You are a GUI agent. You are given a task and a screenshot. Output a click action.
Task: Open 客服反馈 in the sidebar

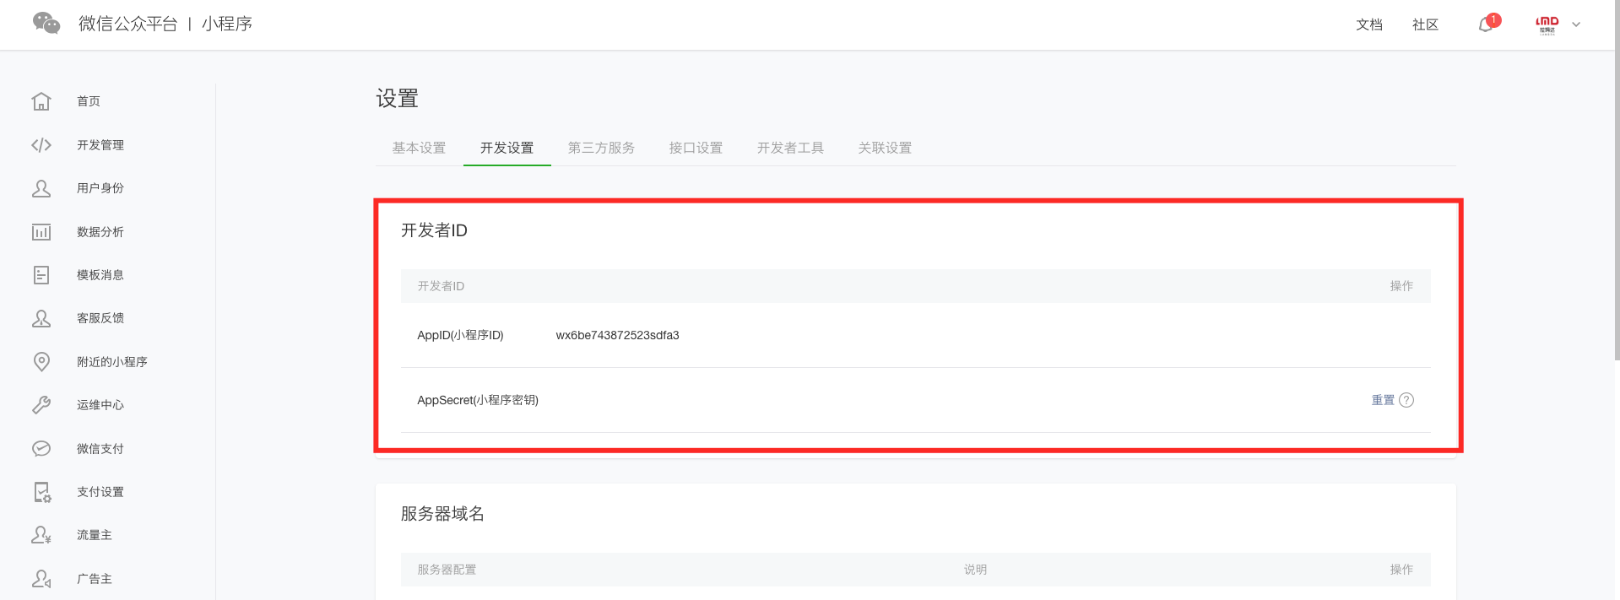click(x=100, y=318)
